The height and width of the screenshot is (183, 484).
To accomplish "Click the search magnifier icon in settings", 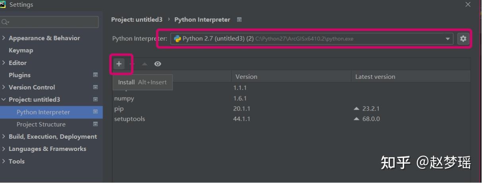I will (x=5, y=22).
